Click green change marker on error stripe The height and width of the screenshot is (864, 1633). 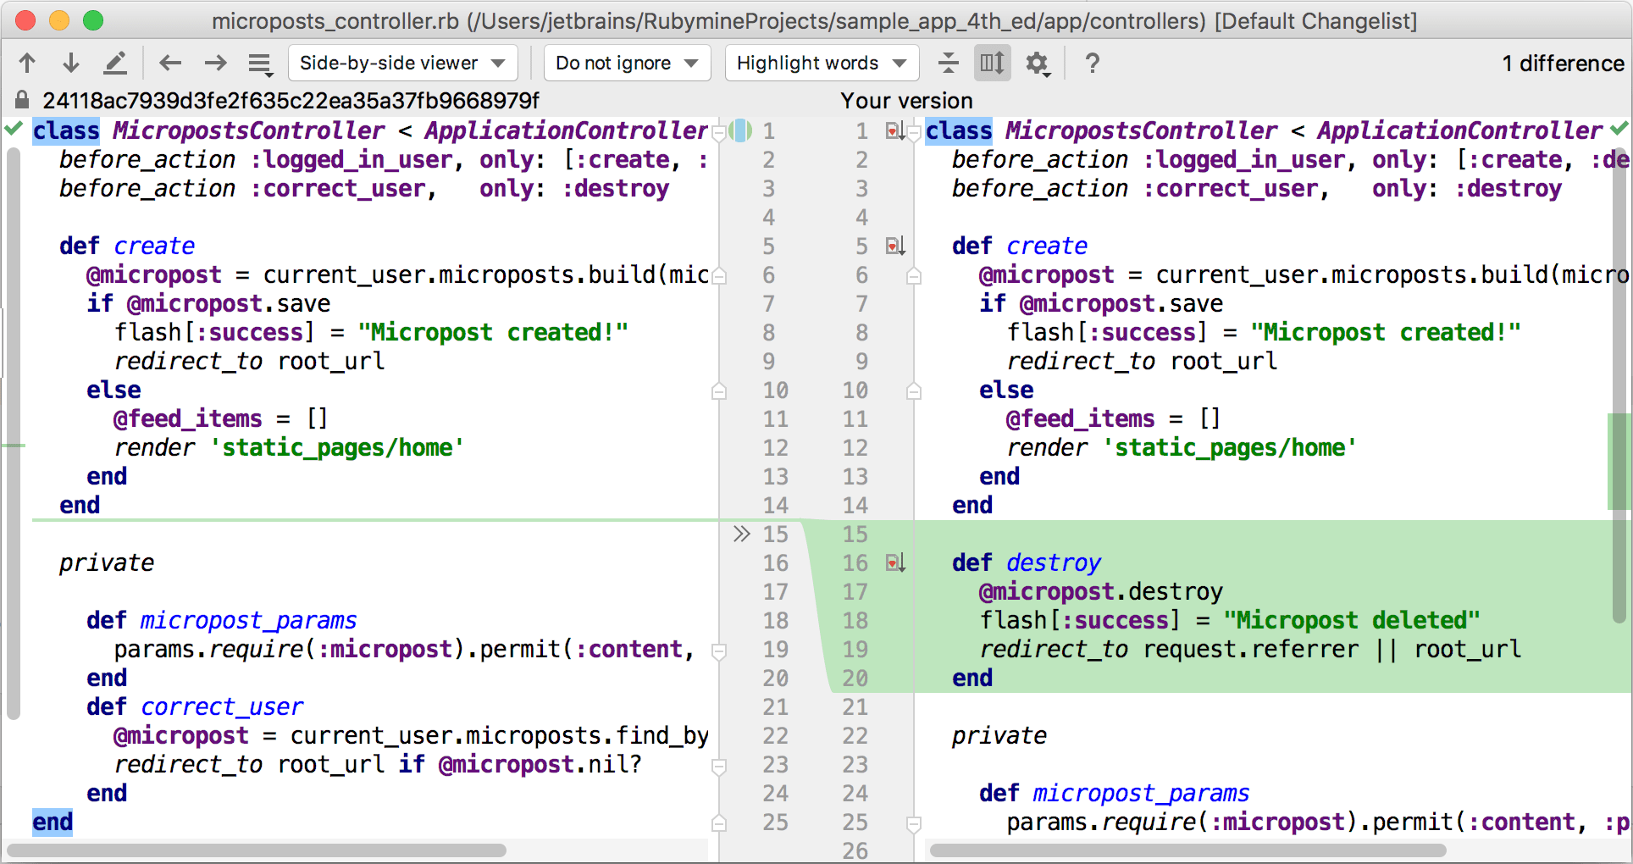(1618, 462)
